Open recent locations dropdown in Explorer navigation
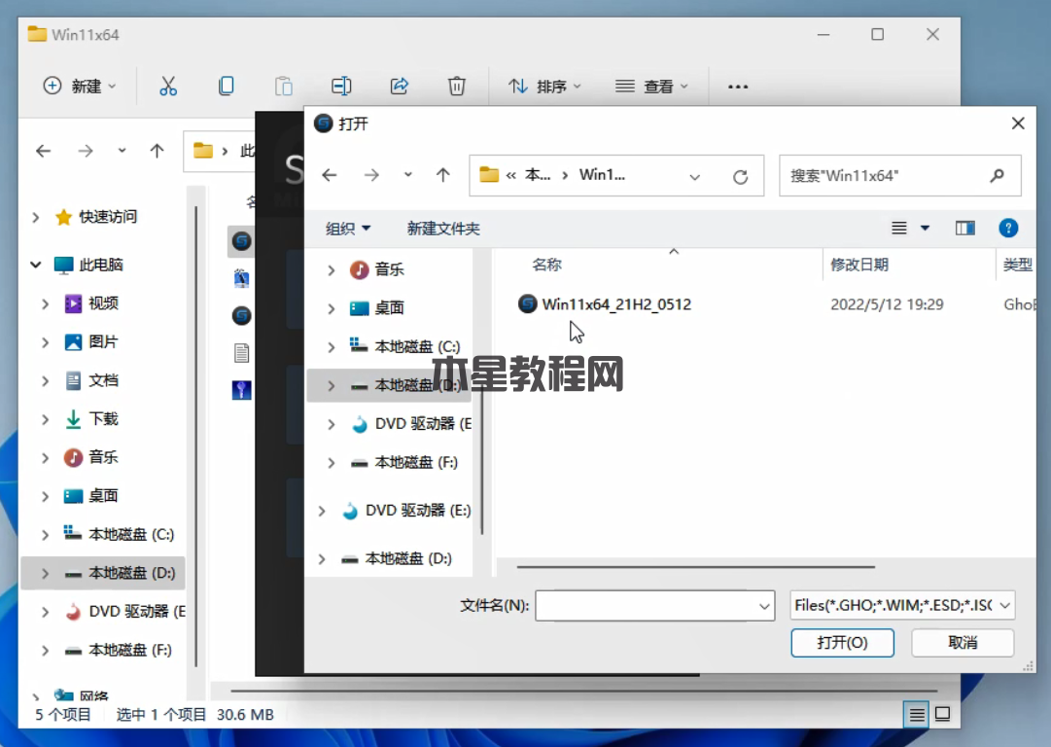Viewport: 1051px width, 747px height. click(x=122, y=151)
